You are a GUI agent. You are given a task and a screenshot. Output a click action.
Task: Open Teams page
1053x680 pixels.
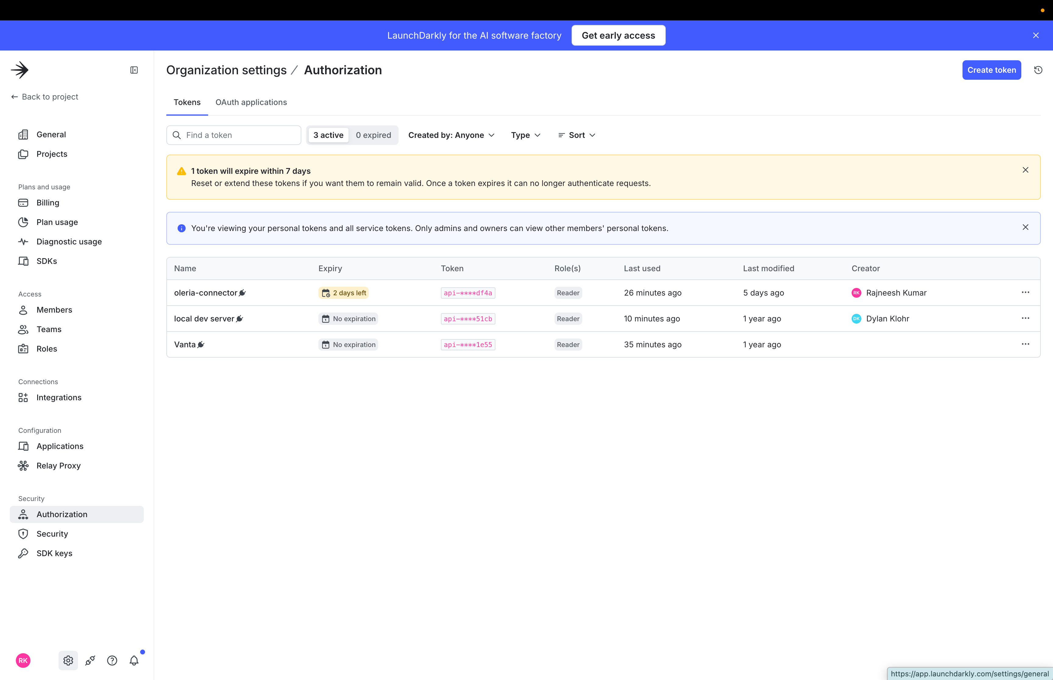click(77, 329)
